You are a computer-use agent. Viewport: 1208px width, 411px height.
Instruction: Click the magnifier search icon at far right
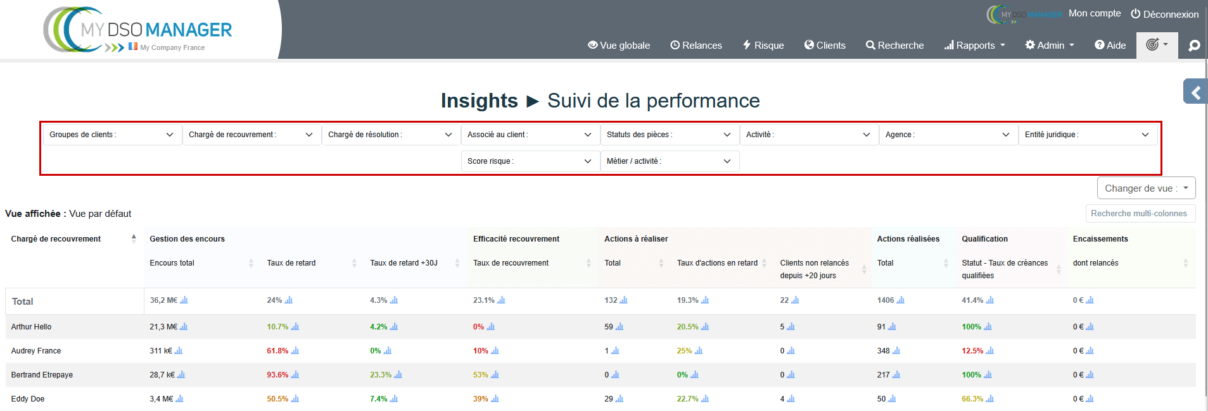tap(1194, 46)
